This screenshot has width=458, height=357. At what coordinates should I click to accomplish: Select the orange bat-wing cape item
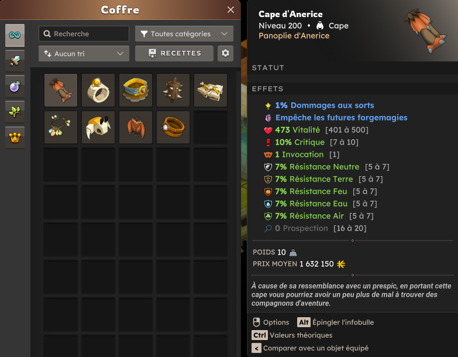point(136,127)
